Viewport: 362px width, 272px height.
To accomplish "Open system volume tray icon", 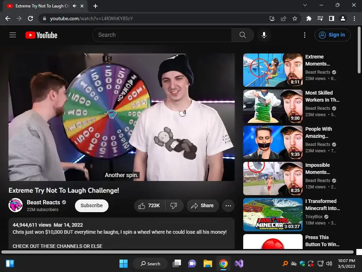I will (329, 263).
